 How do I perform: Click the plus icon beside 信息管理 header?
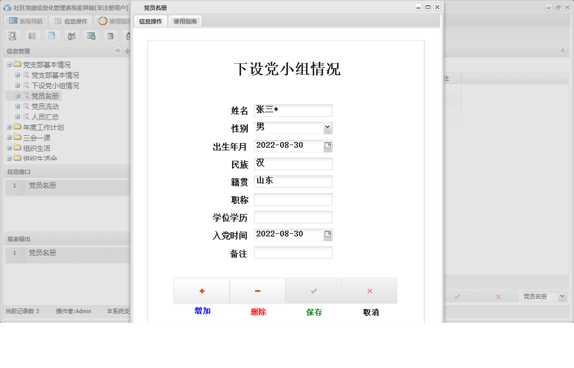127,51
